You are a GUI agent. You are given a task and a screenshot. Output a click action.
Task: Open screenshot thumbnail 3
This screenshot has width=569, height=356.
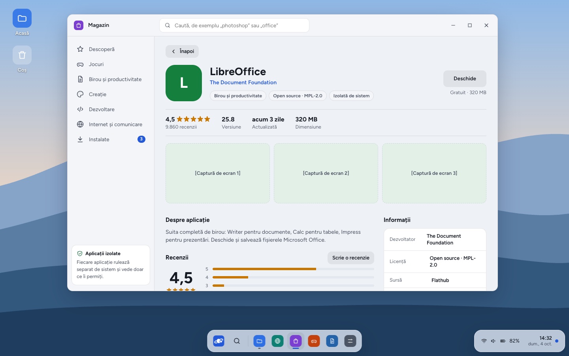click(434, 173)
